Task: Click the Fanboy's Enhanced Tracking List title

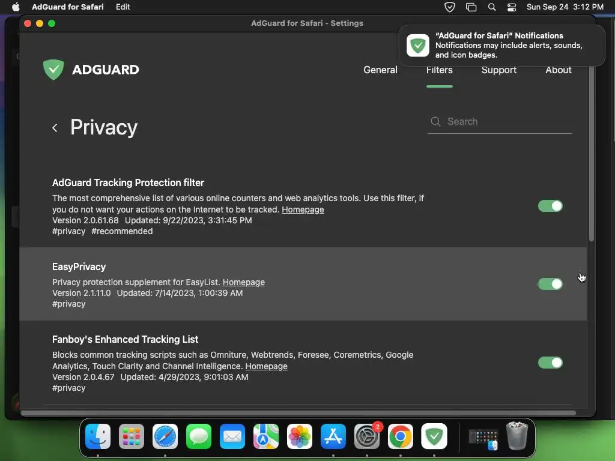Action: point(125,340)
